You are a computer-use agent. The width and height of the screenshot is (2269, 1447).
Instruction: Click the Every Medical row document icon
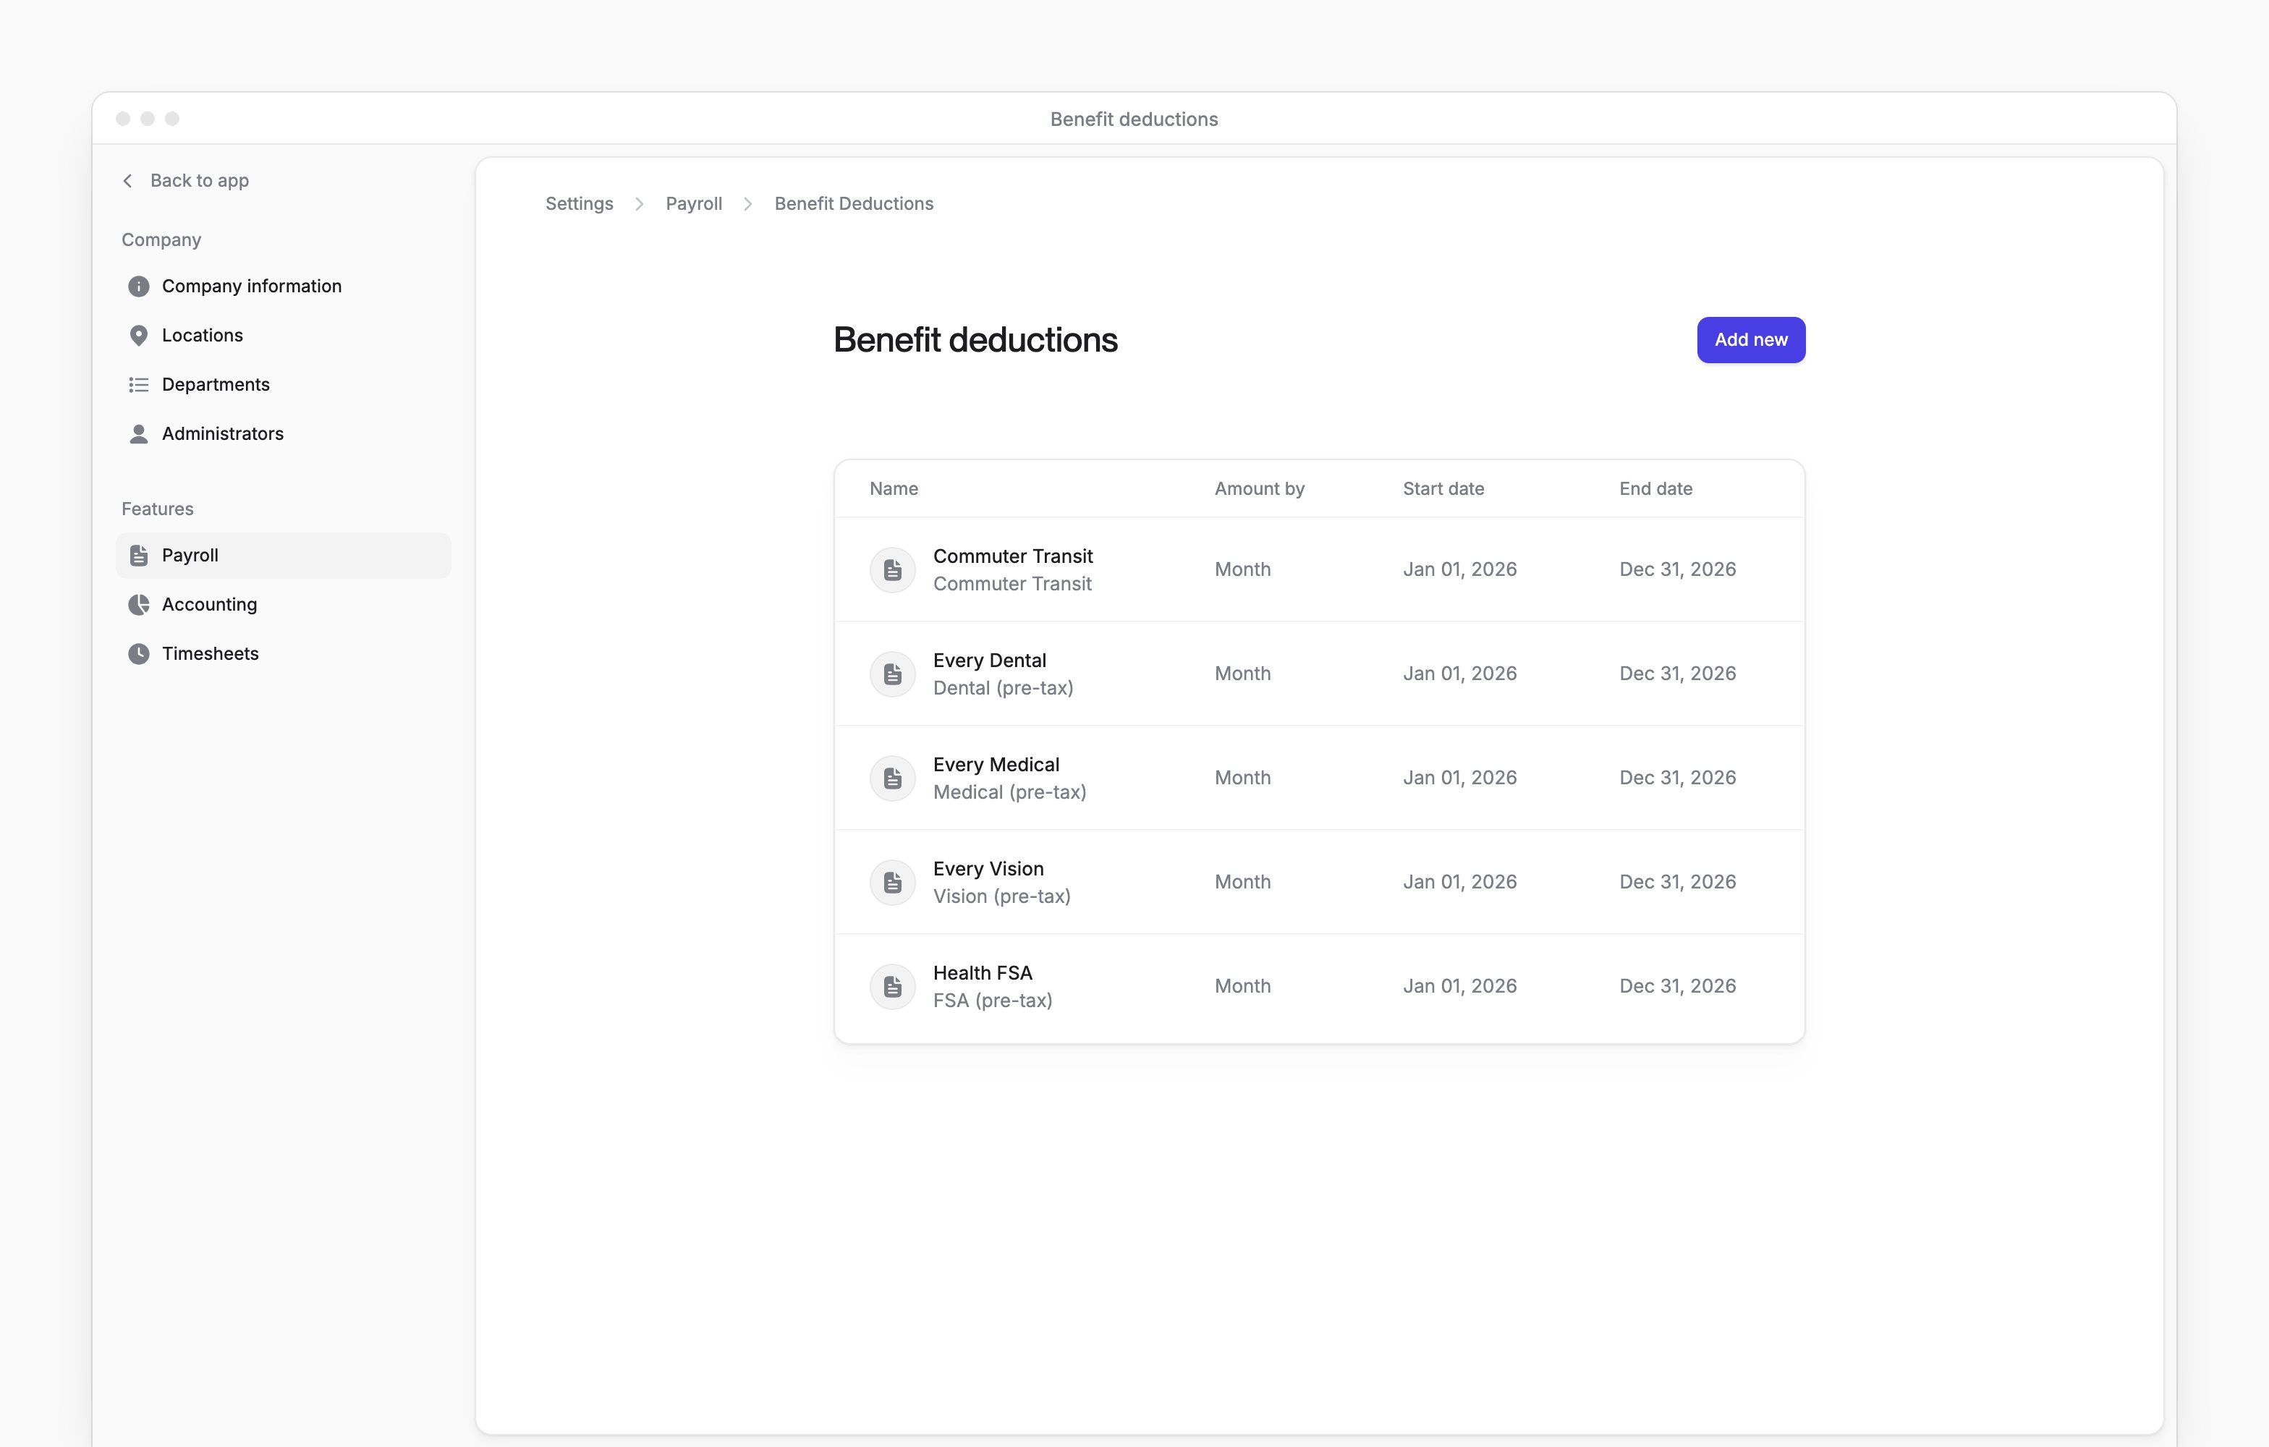[x=892, y=778]
